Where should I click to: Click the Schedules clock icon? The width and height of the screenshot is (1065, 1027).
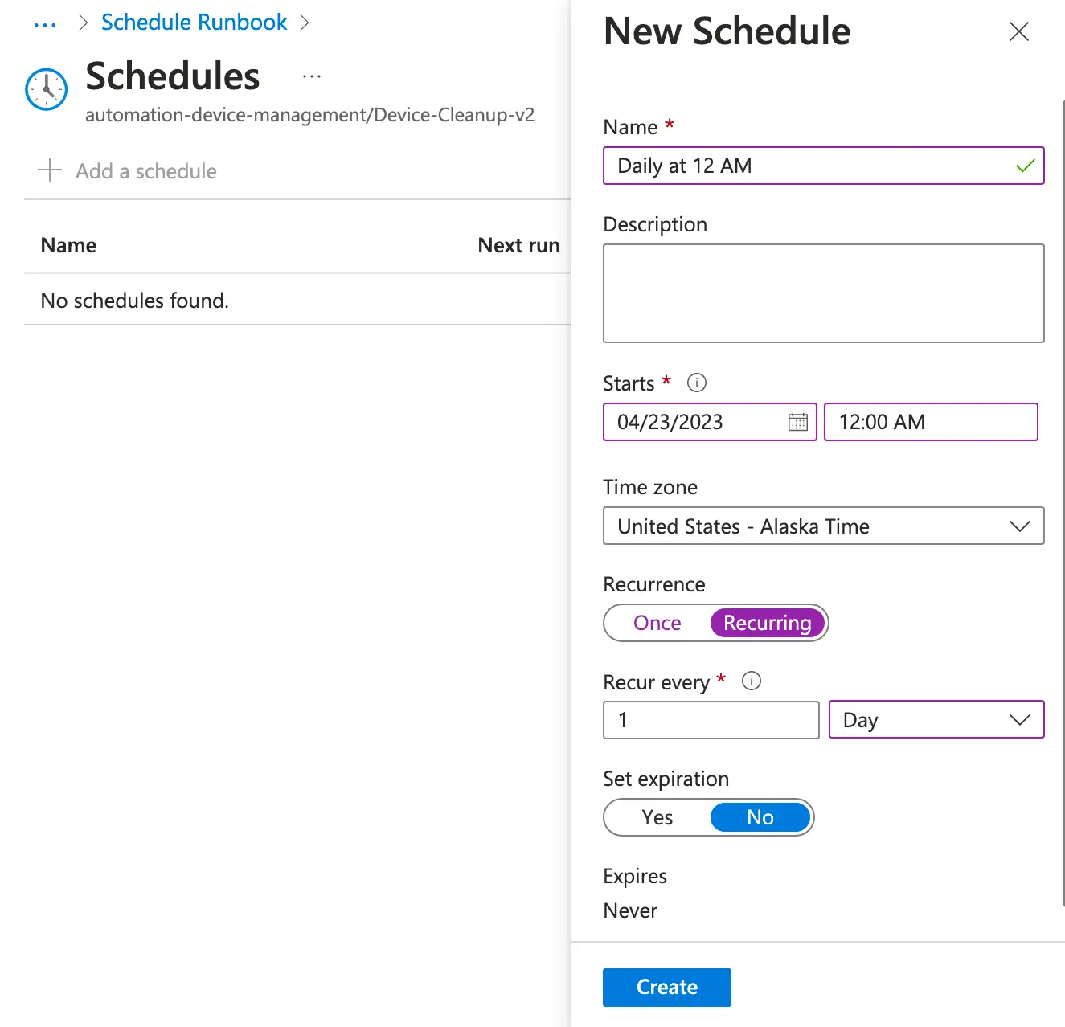(46, 88)
